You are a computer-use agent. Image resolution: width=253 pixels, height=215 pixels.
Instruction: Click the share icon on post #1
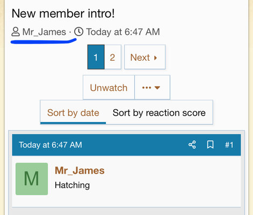click(x=192, y=145)
